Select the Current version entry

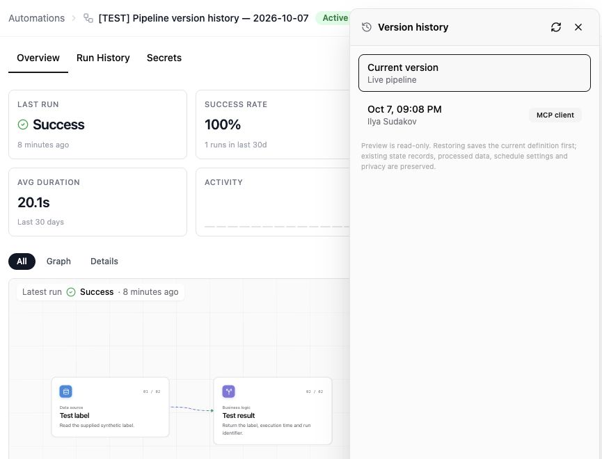tap(475, 73)
